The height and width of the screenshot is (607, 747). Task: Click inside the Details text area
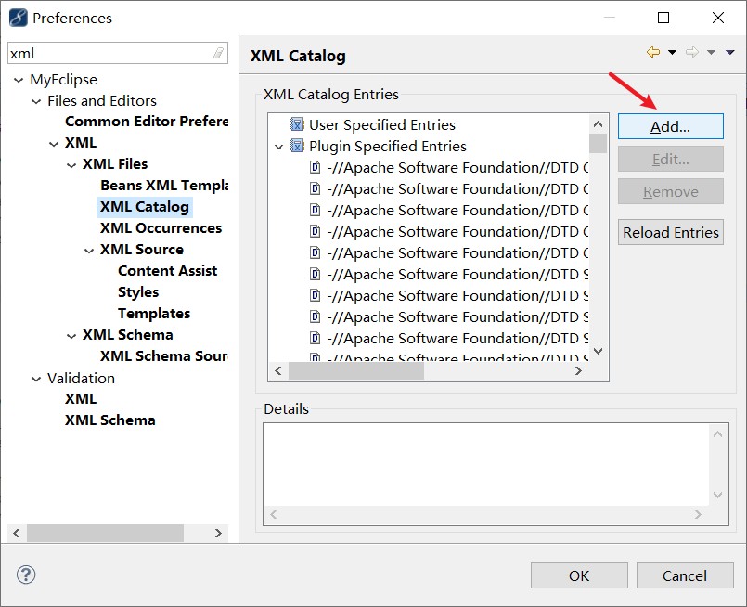[486, 465]
